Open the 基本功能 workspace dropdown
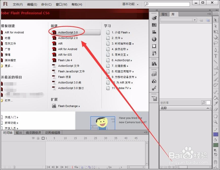Image resolution: width=220 pixels, height=170 pixels. tap(130, 4)
